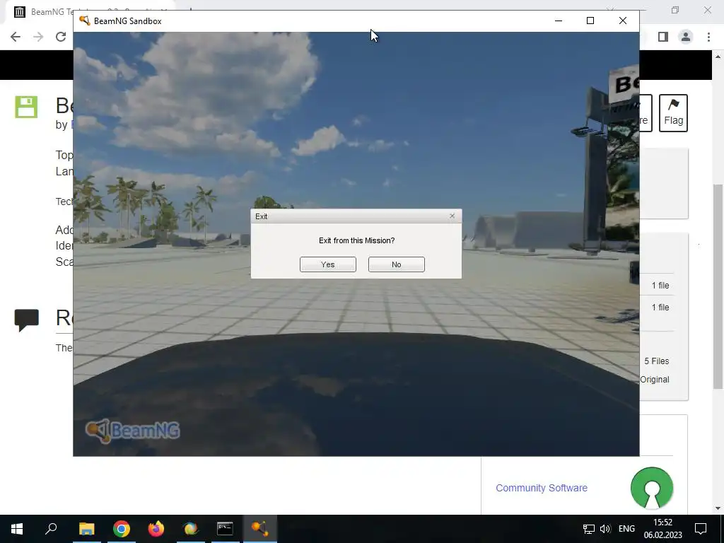
Task: Click the 'Original' link in sidebar
Action: click(654, 380)
